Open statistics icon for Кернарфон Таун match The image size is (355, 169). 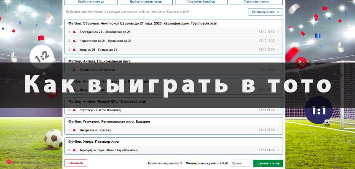coord(75,150)
